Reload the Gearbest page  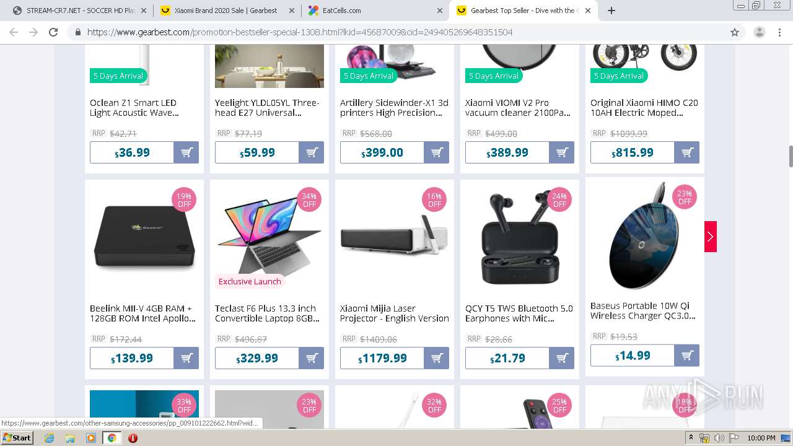coord(53,32)
